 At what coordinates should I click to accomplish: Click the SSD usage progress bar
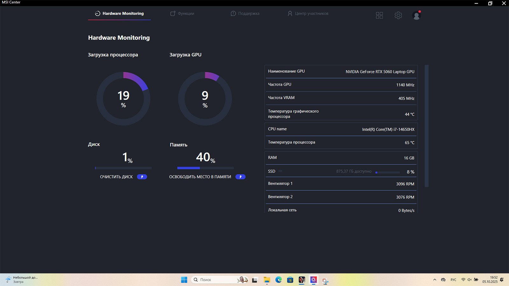pos(387,172)
